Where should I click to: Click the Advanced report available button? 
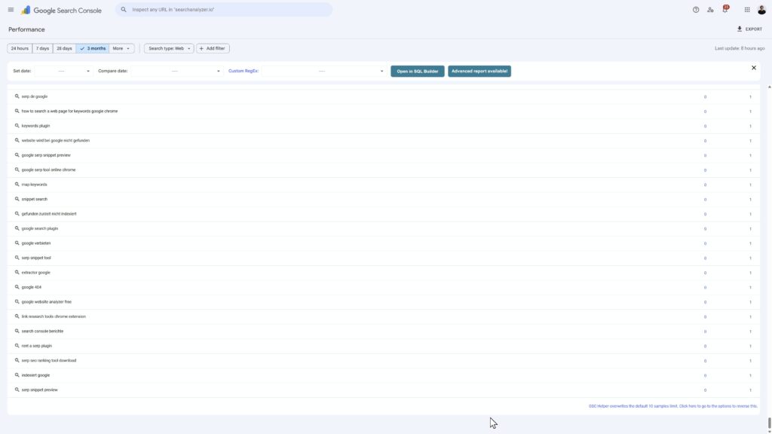480,69
